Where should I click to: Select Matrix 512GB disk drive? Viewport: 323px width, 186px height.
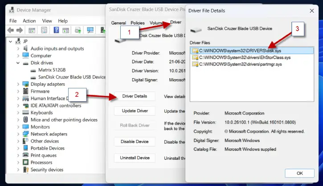coord(52,70)
